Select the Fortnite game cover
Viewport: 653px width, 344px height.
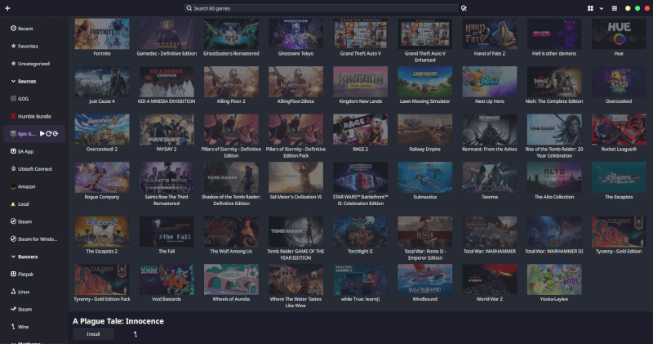pos(102,34)
